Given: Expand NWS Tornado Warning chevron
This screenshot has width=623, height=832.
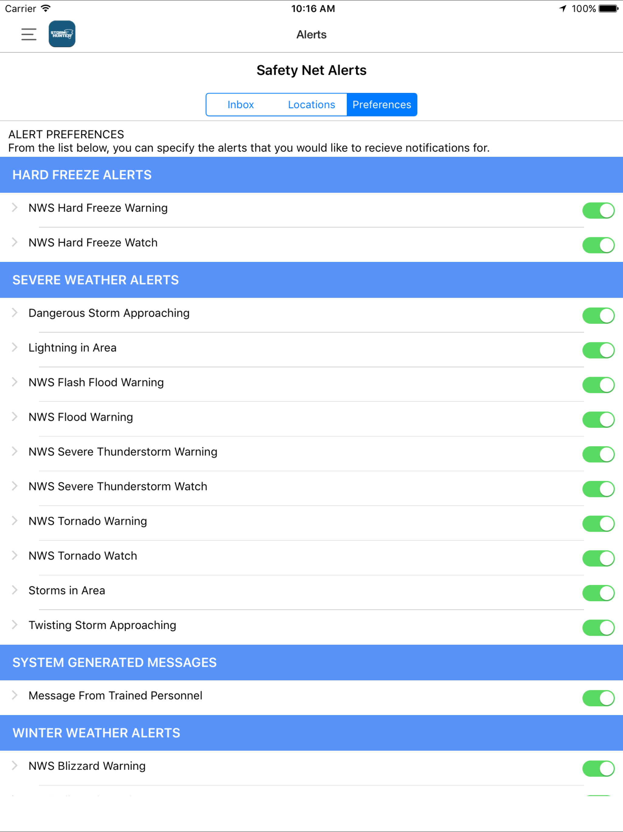Looking at the screenshot, I should click(x=15, y=520).
